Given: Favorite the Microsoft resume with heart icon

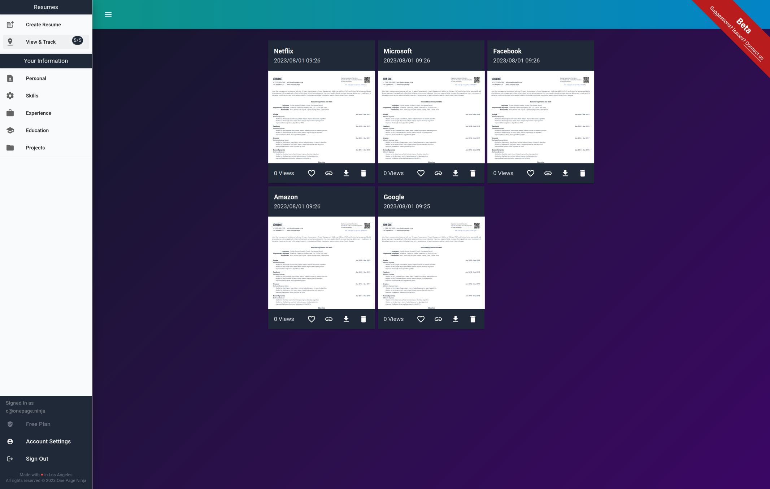Looking at the screenshot, I should (x=421, y=173).
